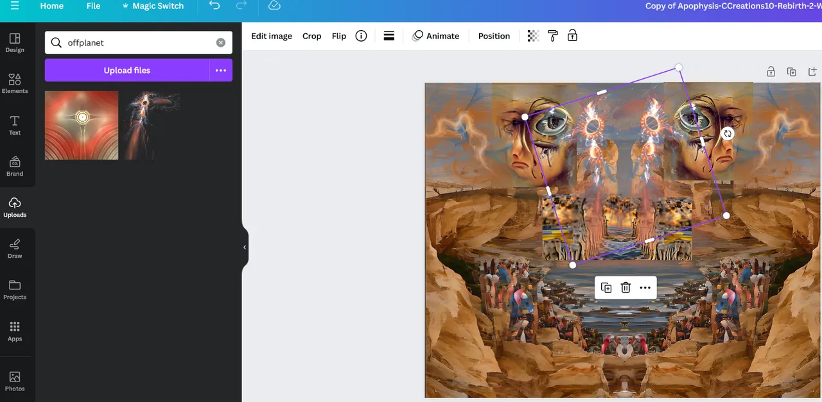Screen dimensions: 822x402
Task: Open Magic Switch
Action: pyautogui.click(x=152, y=6)
